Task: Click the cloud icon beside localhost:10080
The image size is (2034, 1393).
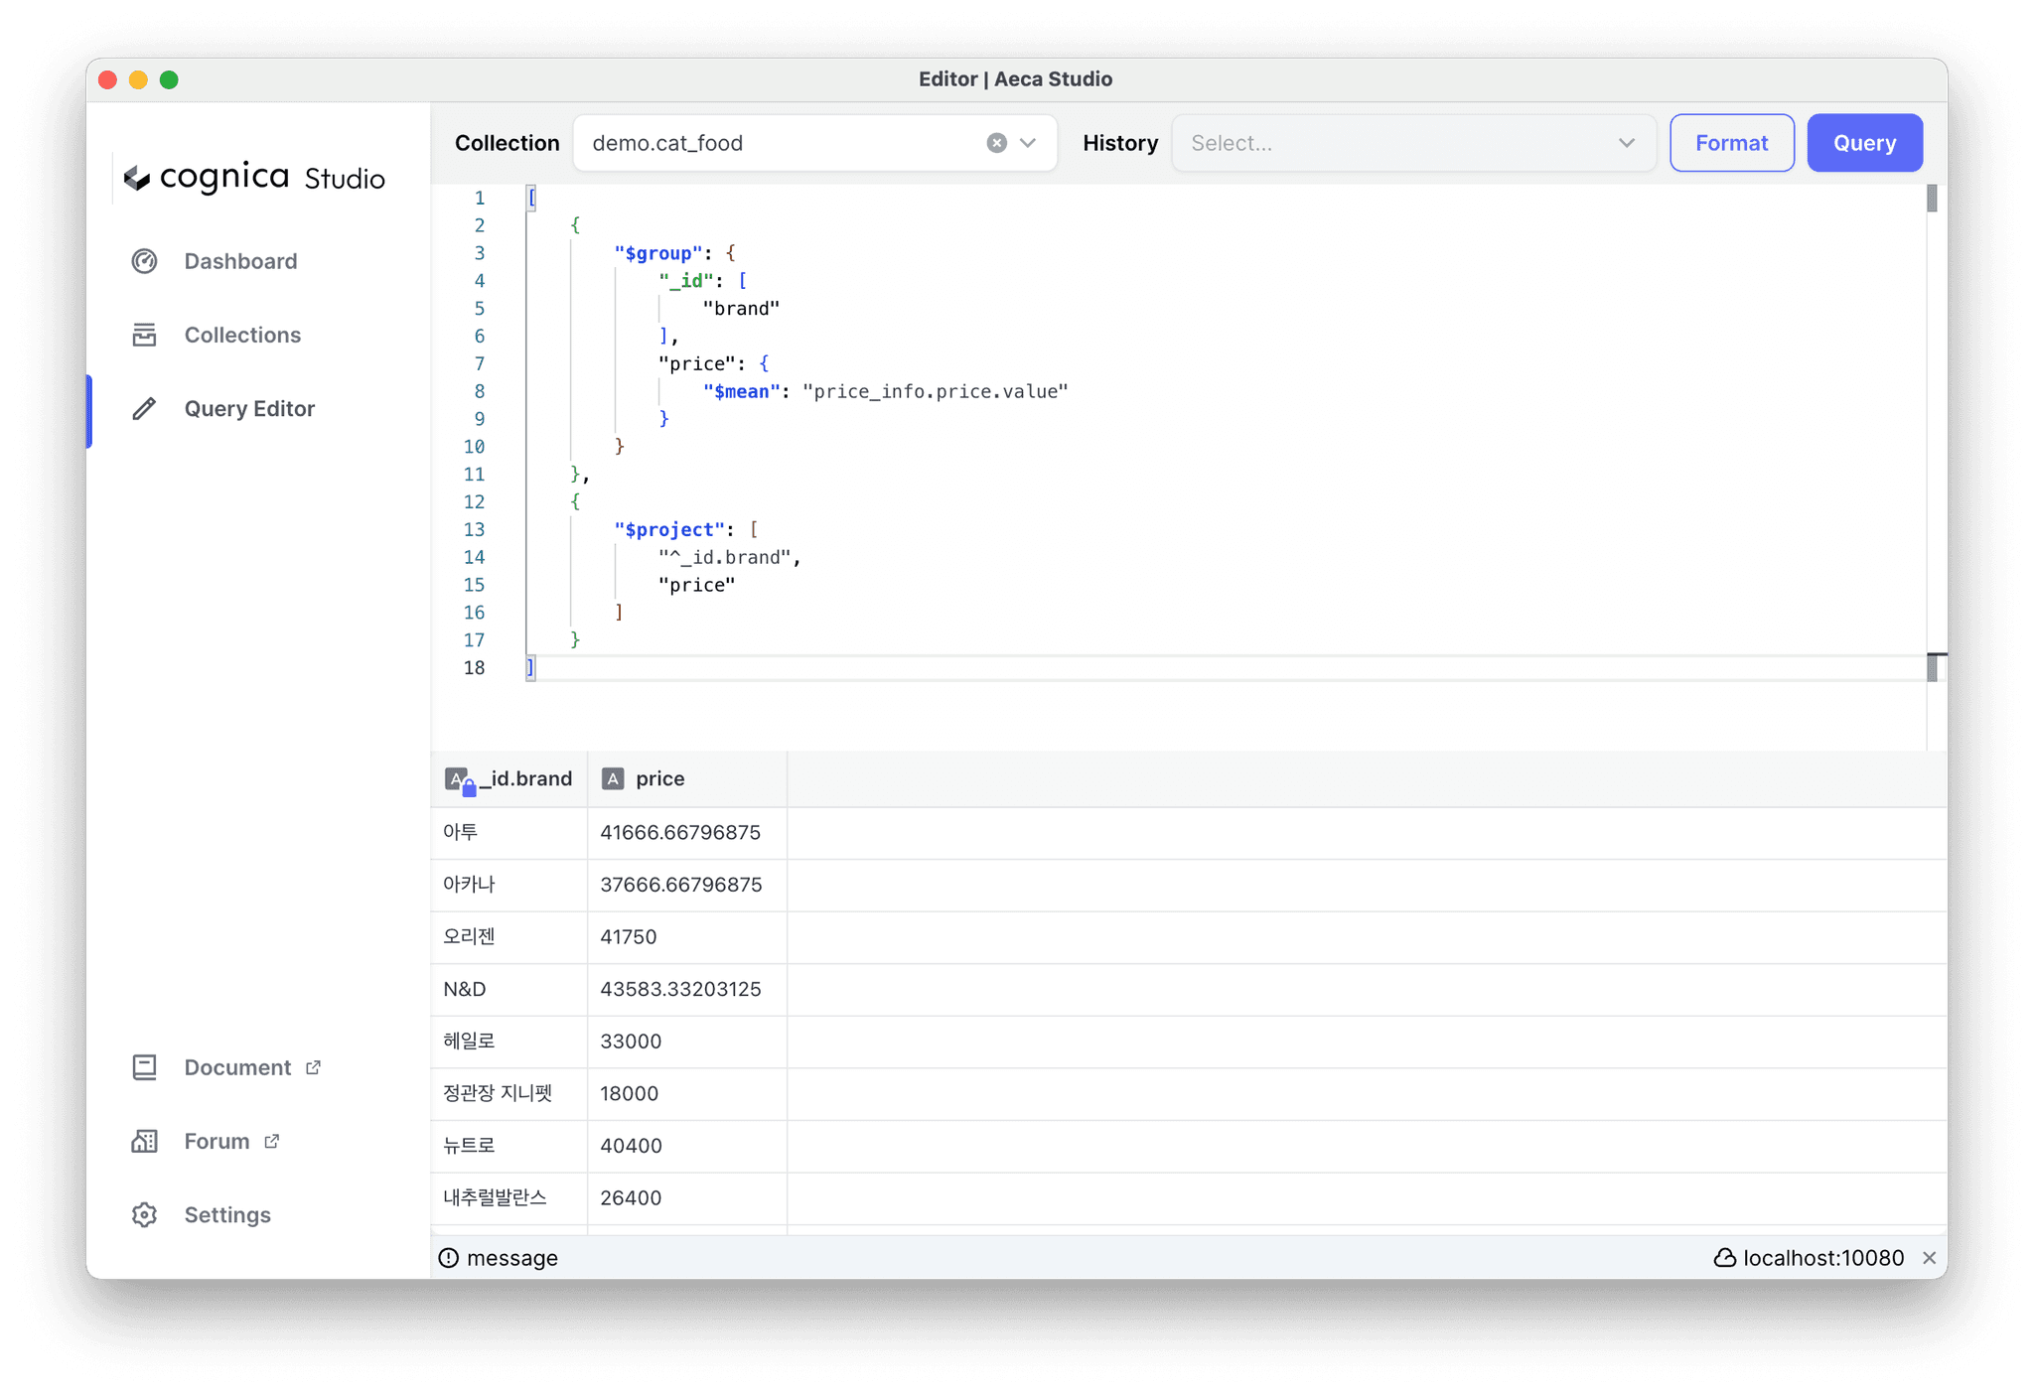Action: click(x=1724, y=1258)
